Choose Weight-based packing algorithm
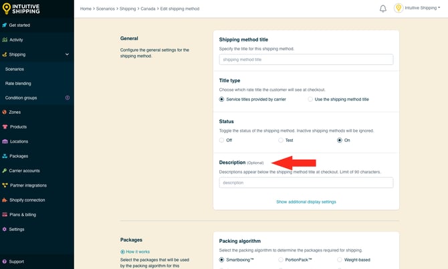The height and width of the screenshot is (269, 448). point(340,260)
